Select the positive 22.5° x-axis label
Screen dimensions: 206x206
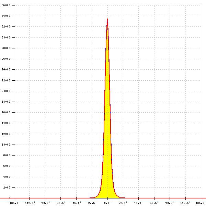click(123, 203)
